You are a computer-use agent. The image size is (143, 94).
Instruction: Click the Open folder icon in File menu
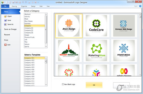click(x=5, y=16)
